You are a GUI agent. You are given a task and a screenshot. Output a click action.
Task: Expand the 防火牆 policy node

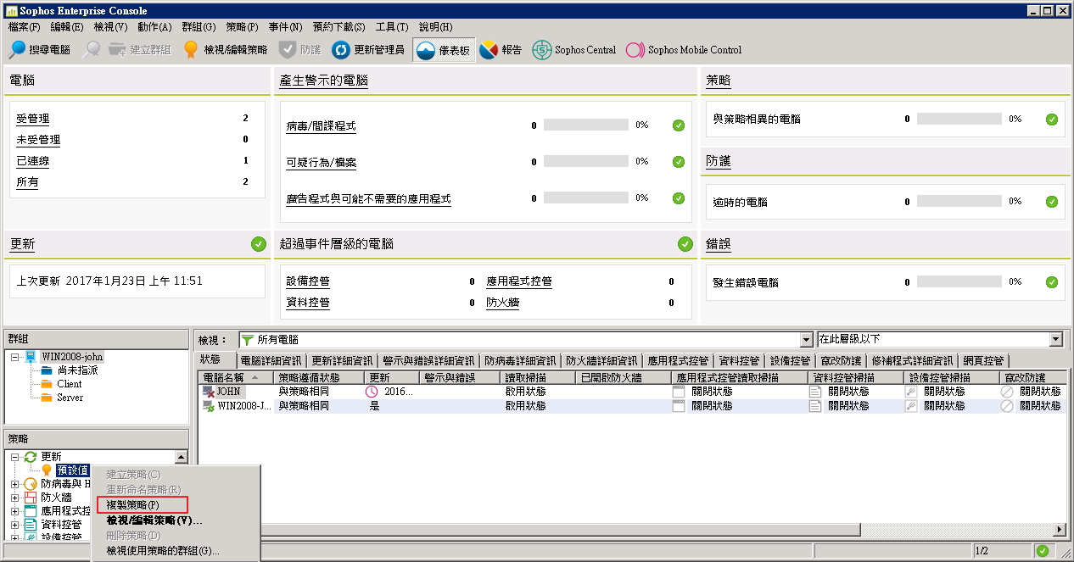tap(14, 498)
